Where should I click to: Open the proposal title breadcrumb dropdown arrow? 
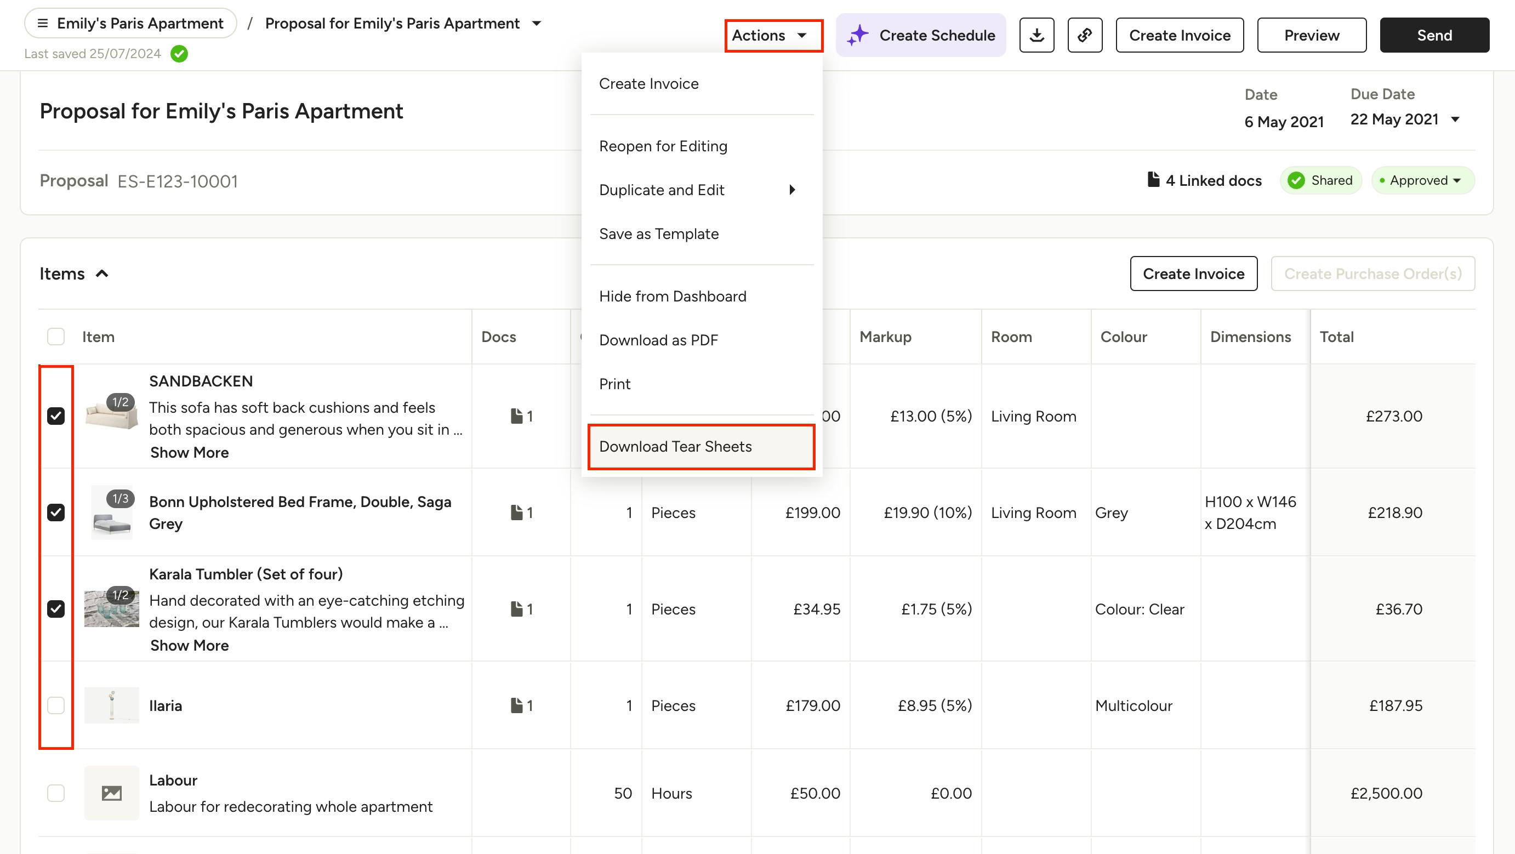click(537, 24)
